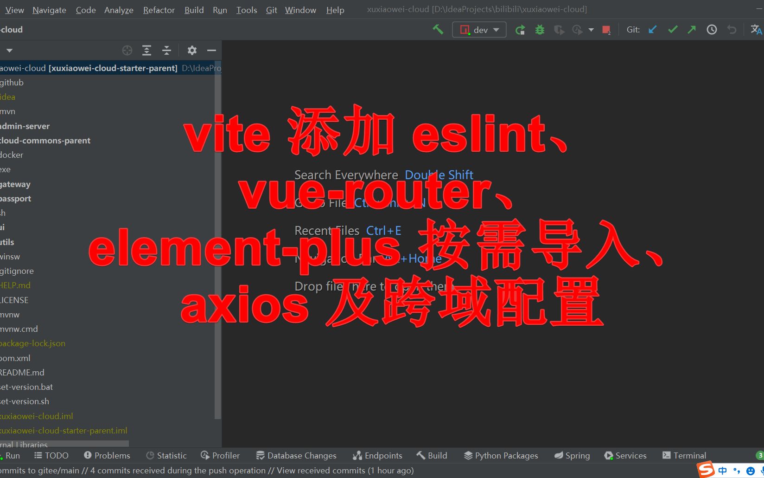Click the Translate icon in toolbar
The image size is (764, 478).
click(x=756, y=30)
